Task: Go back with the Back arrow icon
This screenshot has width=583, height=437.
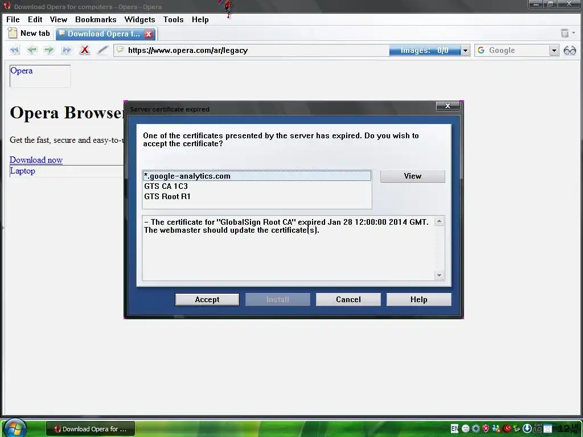Action: [32, 50]
